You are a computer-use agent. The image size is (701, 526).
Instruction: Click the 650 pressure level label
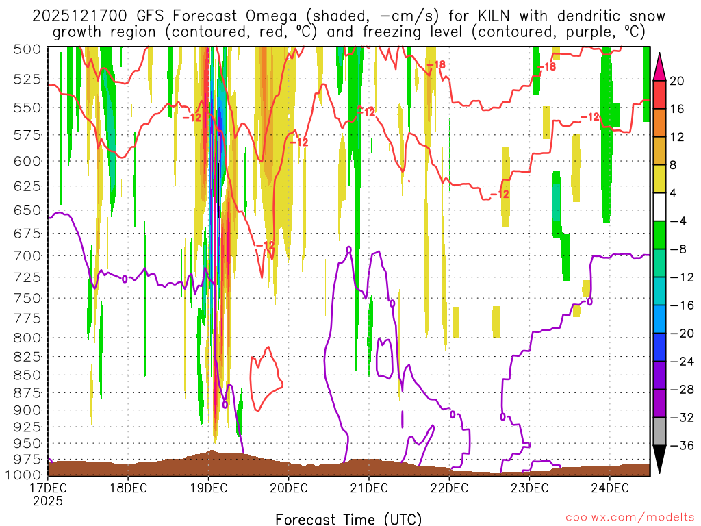click(27, 210)
